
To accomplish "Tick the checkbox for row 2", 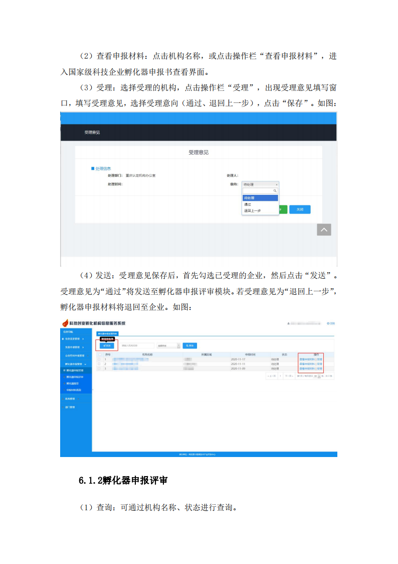I will [99, 364].
